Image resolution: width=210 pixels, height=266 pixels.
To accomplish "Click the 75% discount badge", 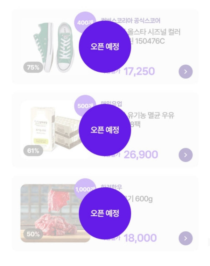I will pos(33,68).
